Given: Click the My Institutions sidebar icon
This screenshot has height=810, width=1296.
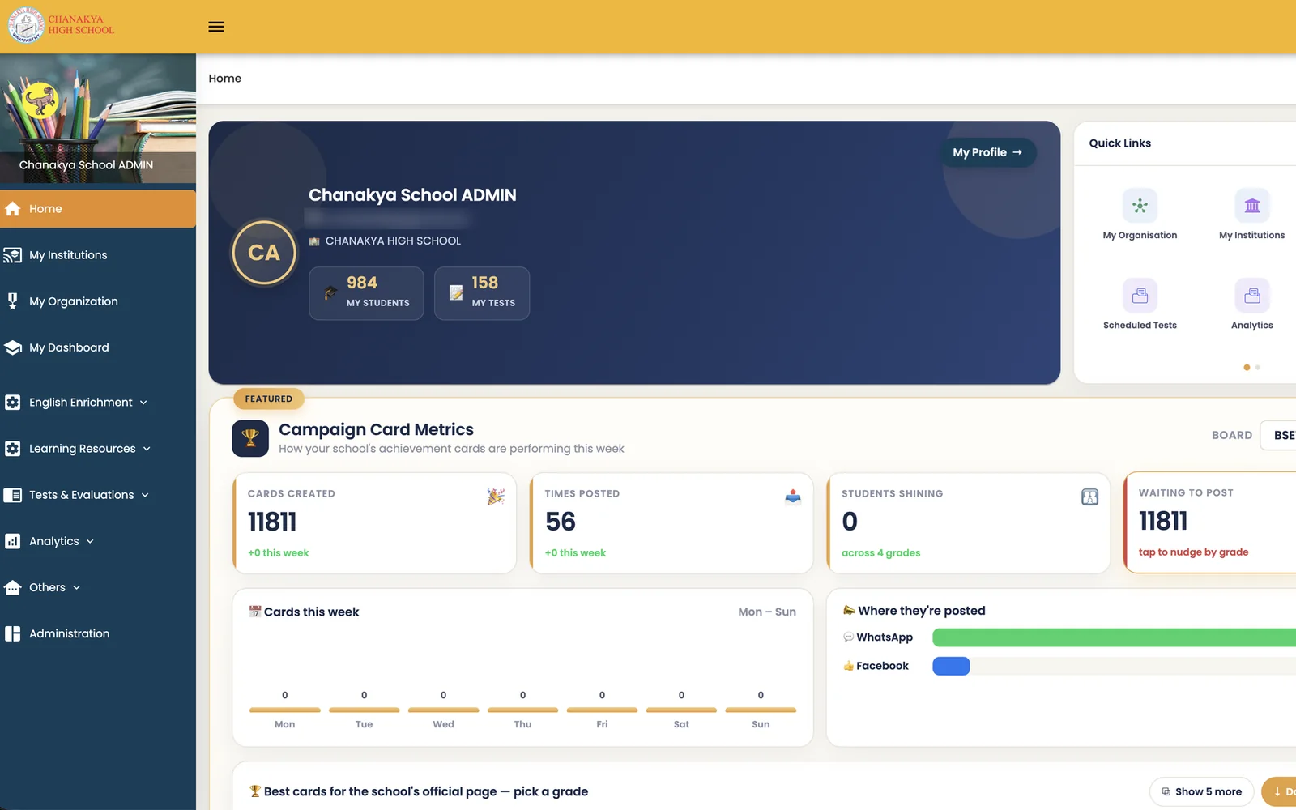Looking at the screenshot, I should pyautogui.click(x=12, y=255).
